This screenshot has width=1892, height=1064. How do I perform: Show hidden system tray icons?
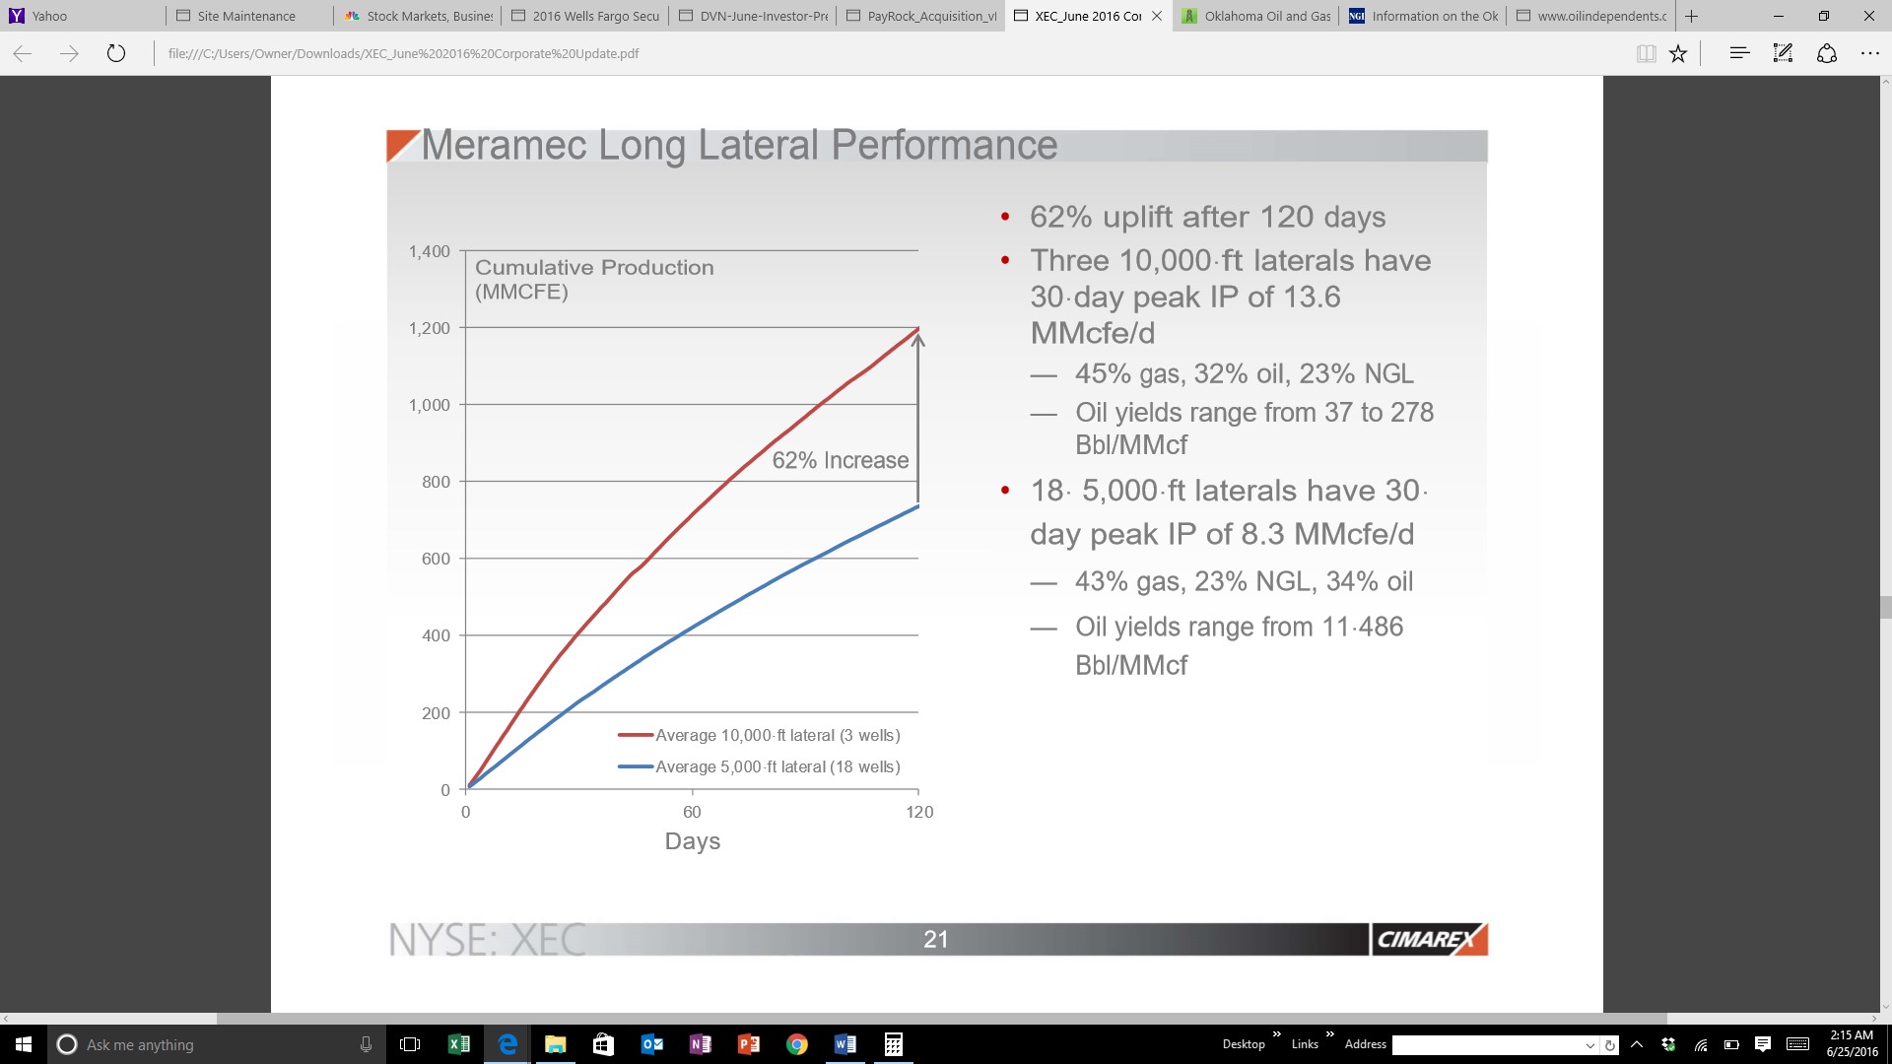[1637, 1044]
